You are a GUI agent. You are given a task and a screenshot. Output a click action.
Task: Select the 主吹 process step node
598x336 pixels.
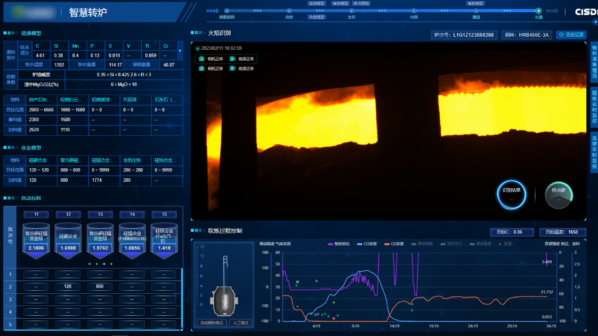point(351,11)
